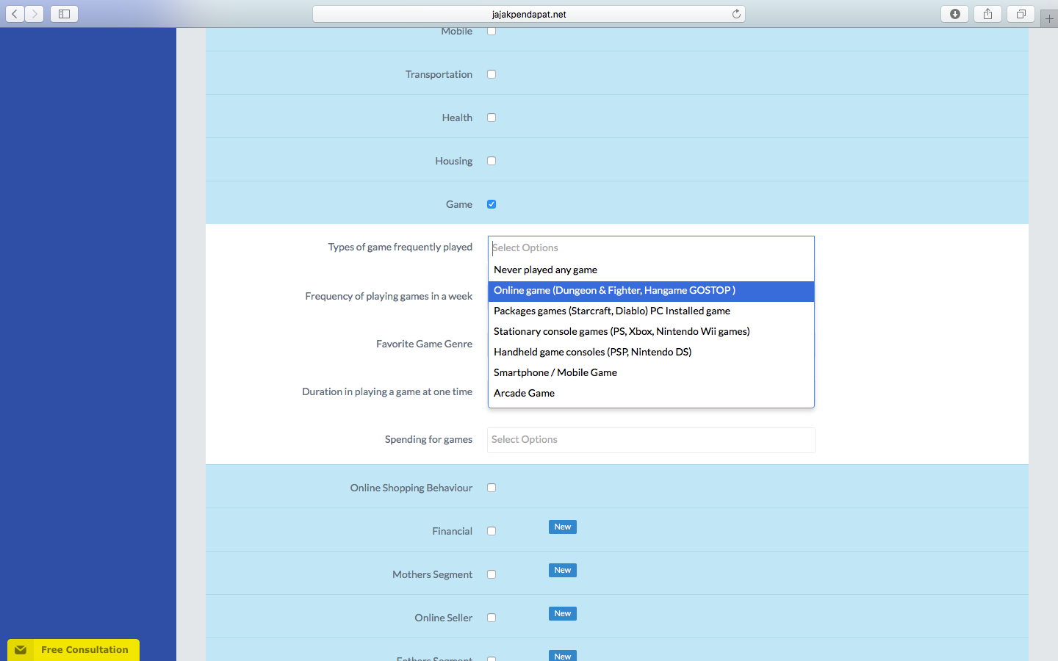Check the Health option
Viewport: 1058px width, 661px height.
pyautogui.click(x=492, y=118)
